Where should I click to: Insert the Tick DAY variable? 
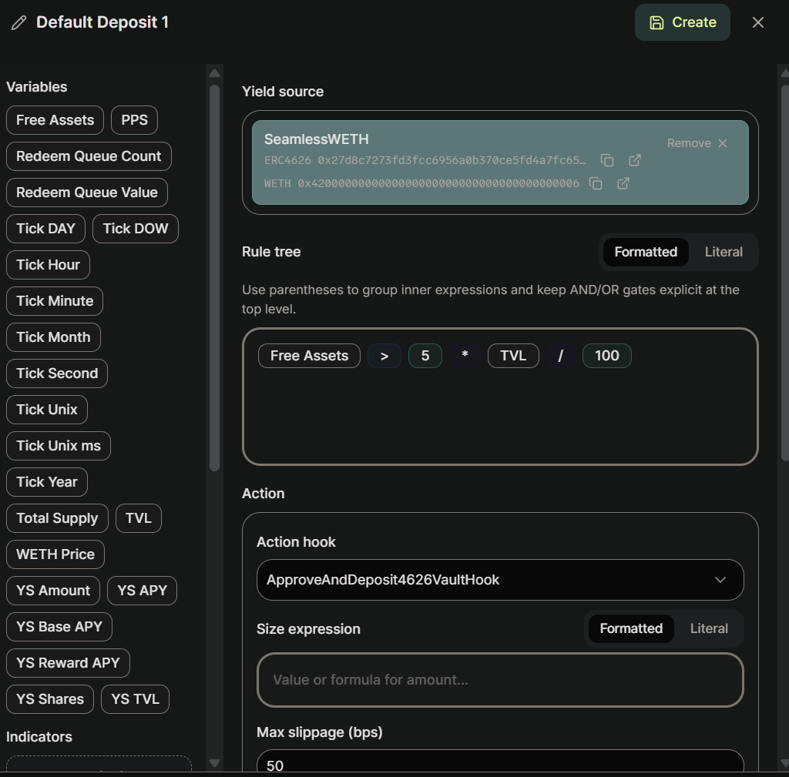click(45, 229)
